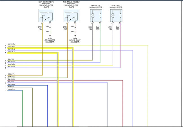Click the BRN/YEL wire label at pin 9
This screenshot has height=127, width=183.
point(12,74)
